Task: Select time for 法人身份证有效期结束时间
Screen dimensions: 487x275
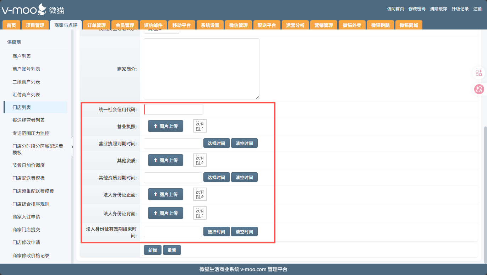Action: pyautogui.click(x=217, y=232)
